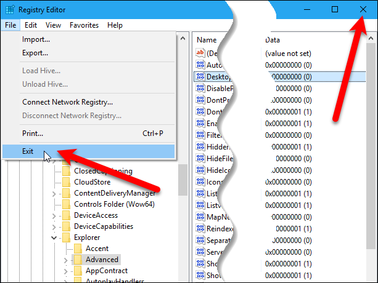Click the DWORD icon beside Filter value
Image resolution: width=378 pixels, height=283 pixels.
click(200, 135)
